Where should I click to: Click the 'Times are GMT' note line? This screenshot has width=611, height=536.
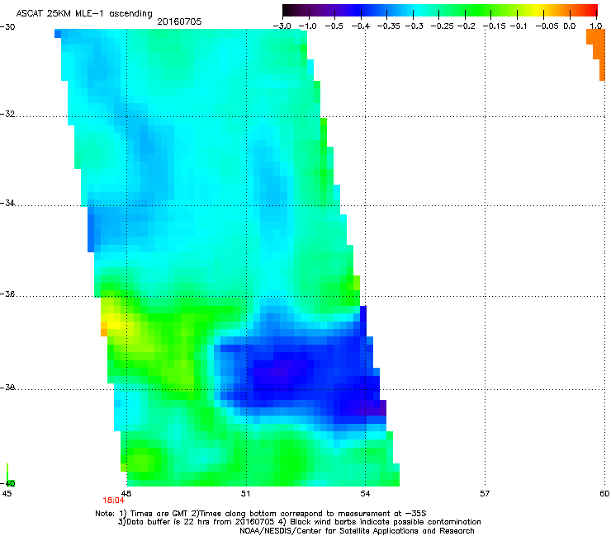tap(261, 514)
